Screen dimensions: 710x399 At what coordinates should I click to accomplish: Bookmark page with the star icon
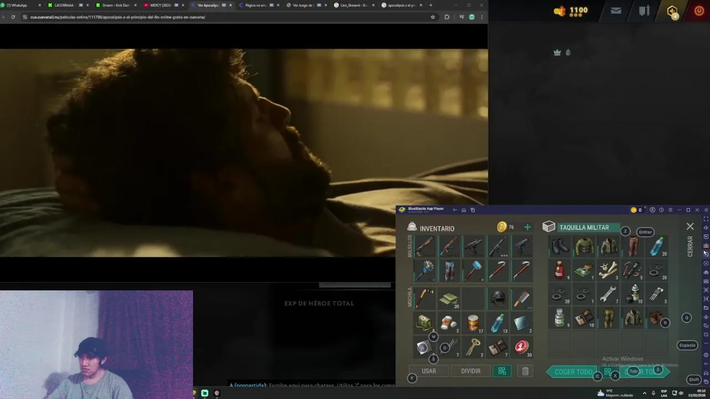[433, 17]
